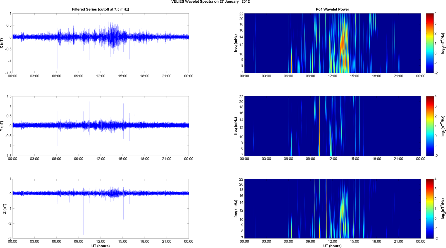Click the log2(nT²/Hz) label of top colorbar
Viewport: 446px width, 248px height.
(x=443, y=43)
